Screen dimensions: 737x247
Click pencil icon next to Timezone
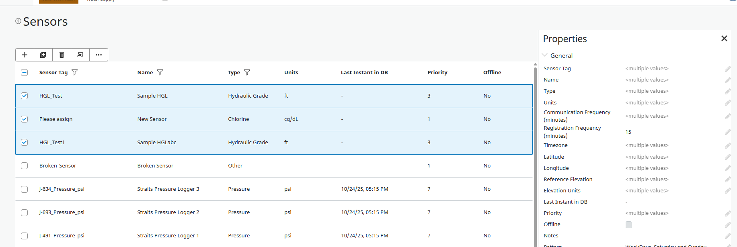click(727, 146)
